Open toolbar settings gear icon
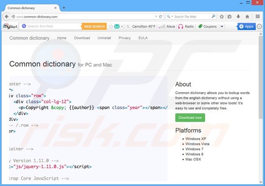 pyautogui.click(x=259, y=26)
